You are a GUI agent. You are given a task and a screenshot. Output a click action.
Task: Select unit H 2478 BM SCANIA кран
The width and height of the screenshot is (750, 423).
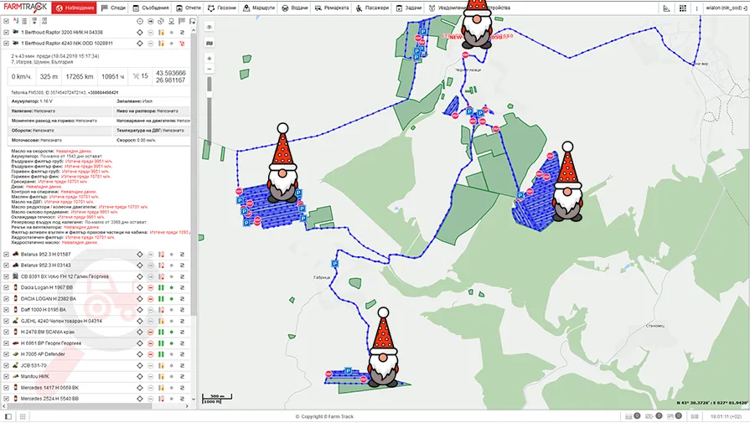coord(48,332)
